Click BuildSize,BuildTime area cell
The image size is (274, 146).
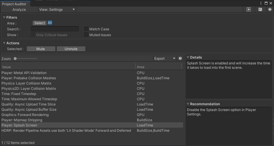pyautogui.click(x=153, y=131)
